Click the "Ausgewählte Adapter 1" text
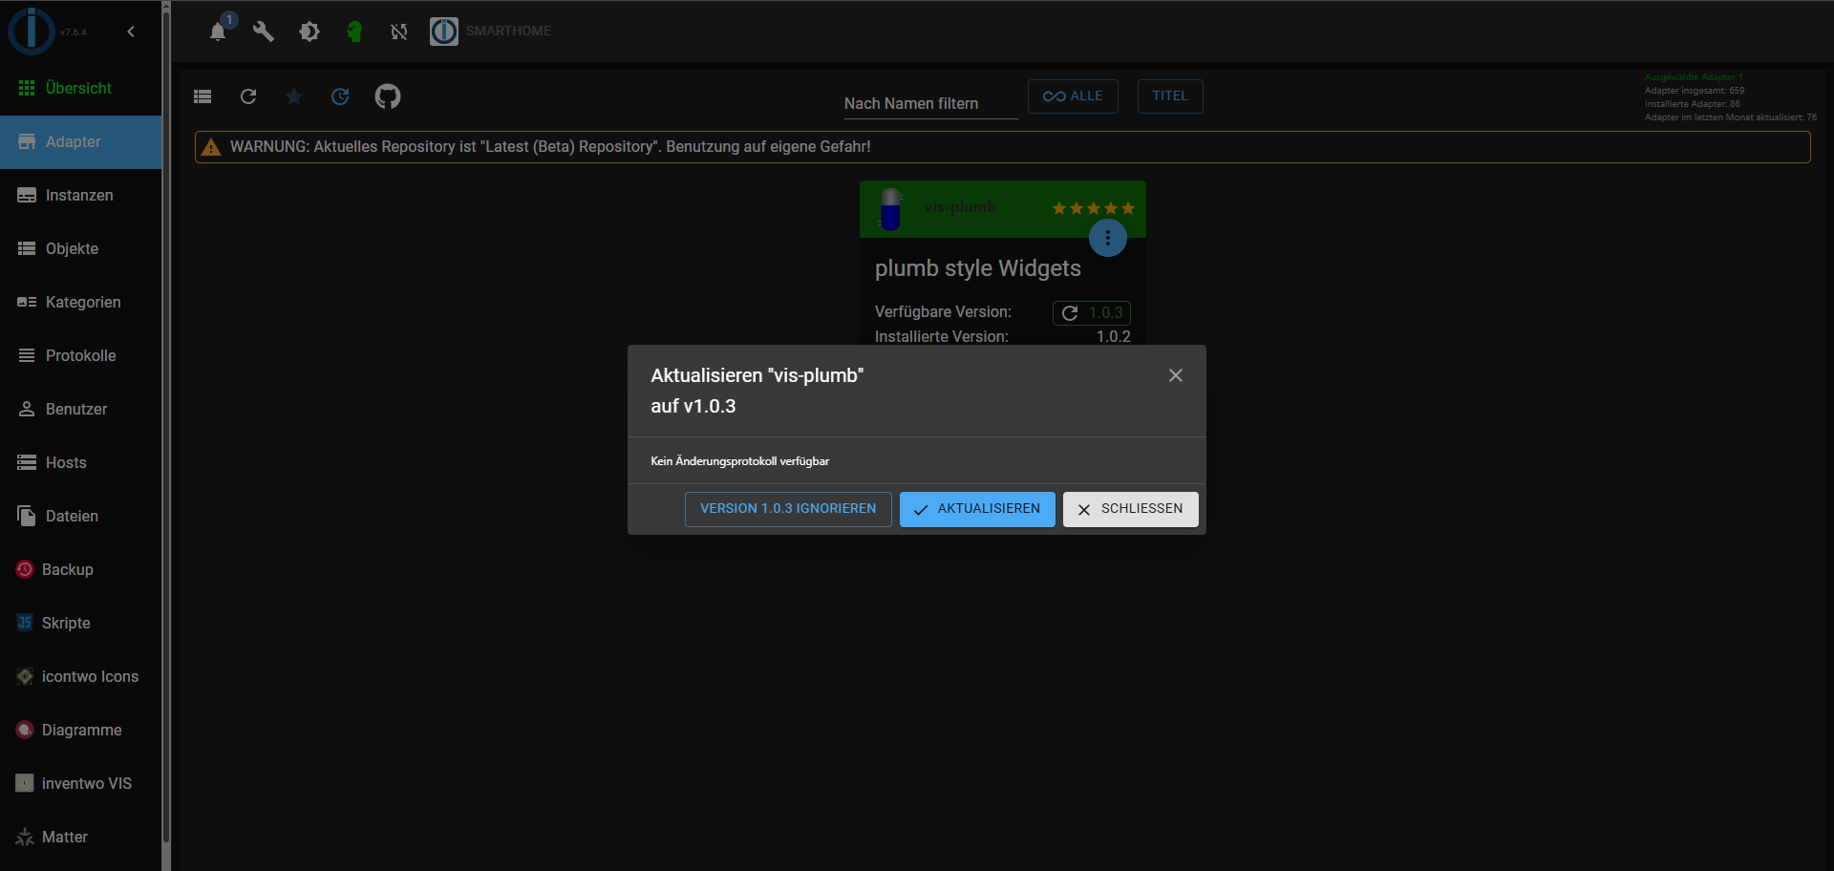The height and width of the screenshot is (871, 1834). pos(1694,77)
